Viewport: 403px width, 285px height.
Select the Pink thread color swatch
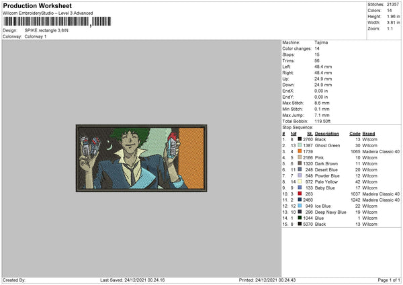(x=300, y=157)
